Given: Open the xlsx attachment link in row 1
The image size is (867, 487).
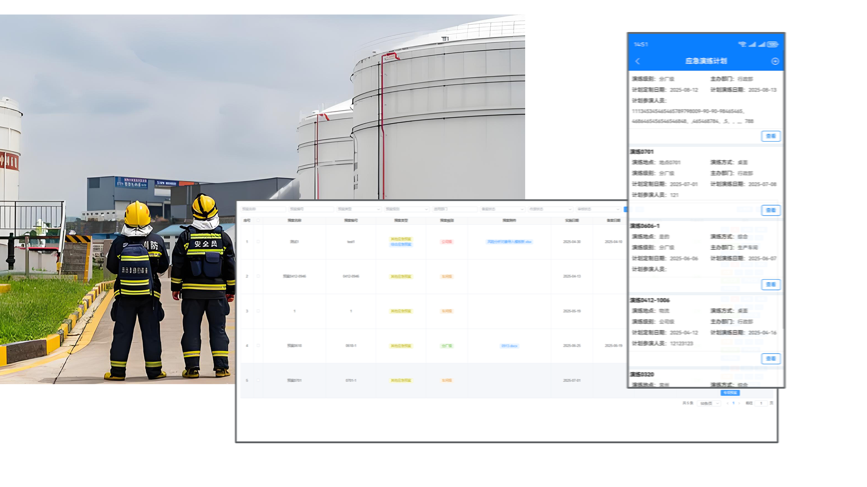Looking at the screenshot, I should pos(509,242).
